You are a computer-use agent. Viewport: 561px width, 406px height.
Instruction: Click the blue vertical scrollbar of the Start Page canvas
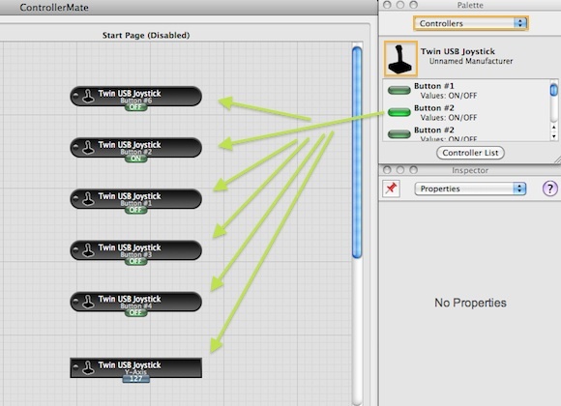tap(357, 152)
